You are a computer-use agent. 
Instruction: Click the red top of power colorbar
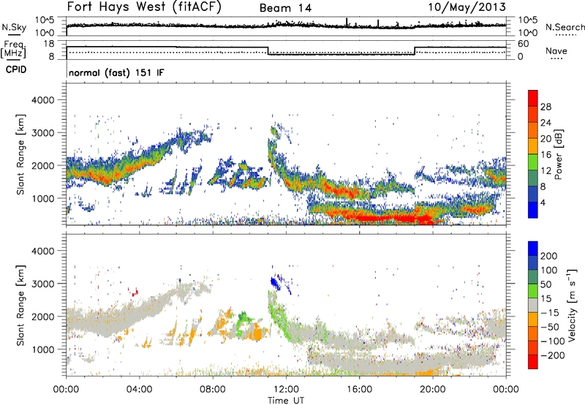pyautogui.click(x=533, y=98)
